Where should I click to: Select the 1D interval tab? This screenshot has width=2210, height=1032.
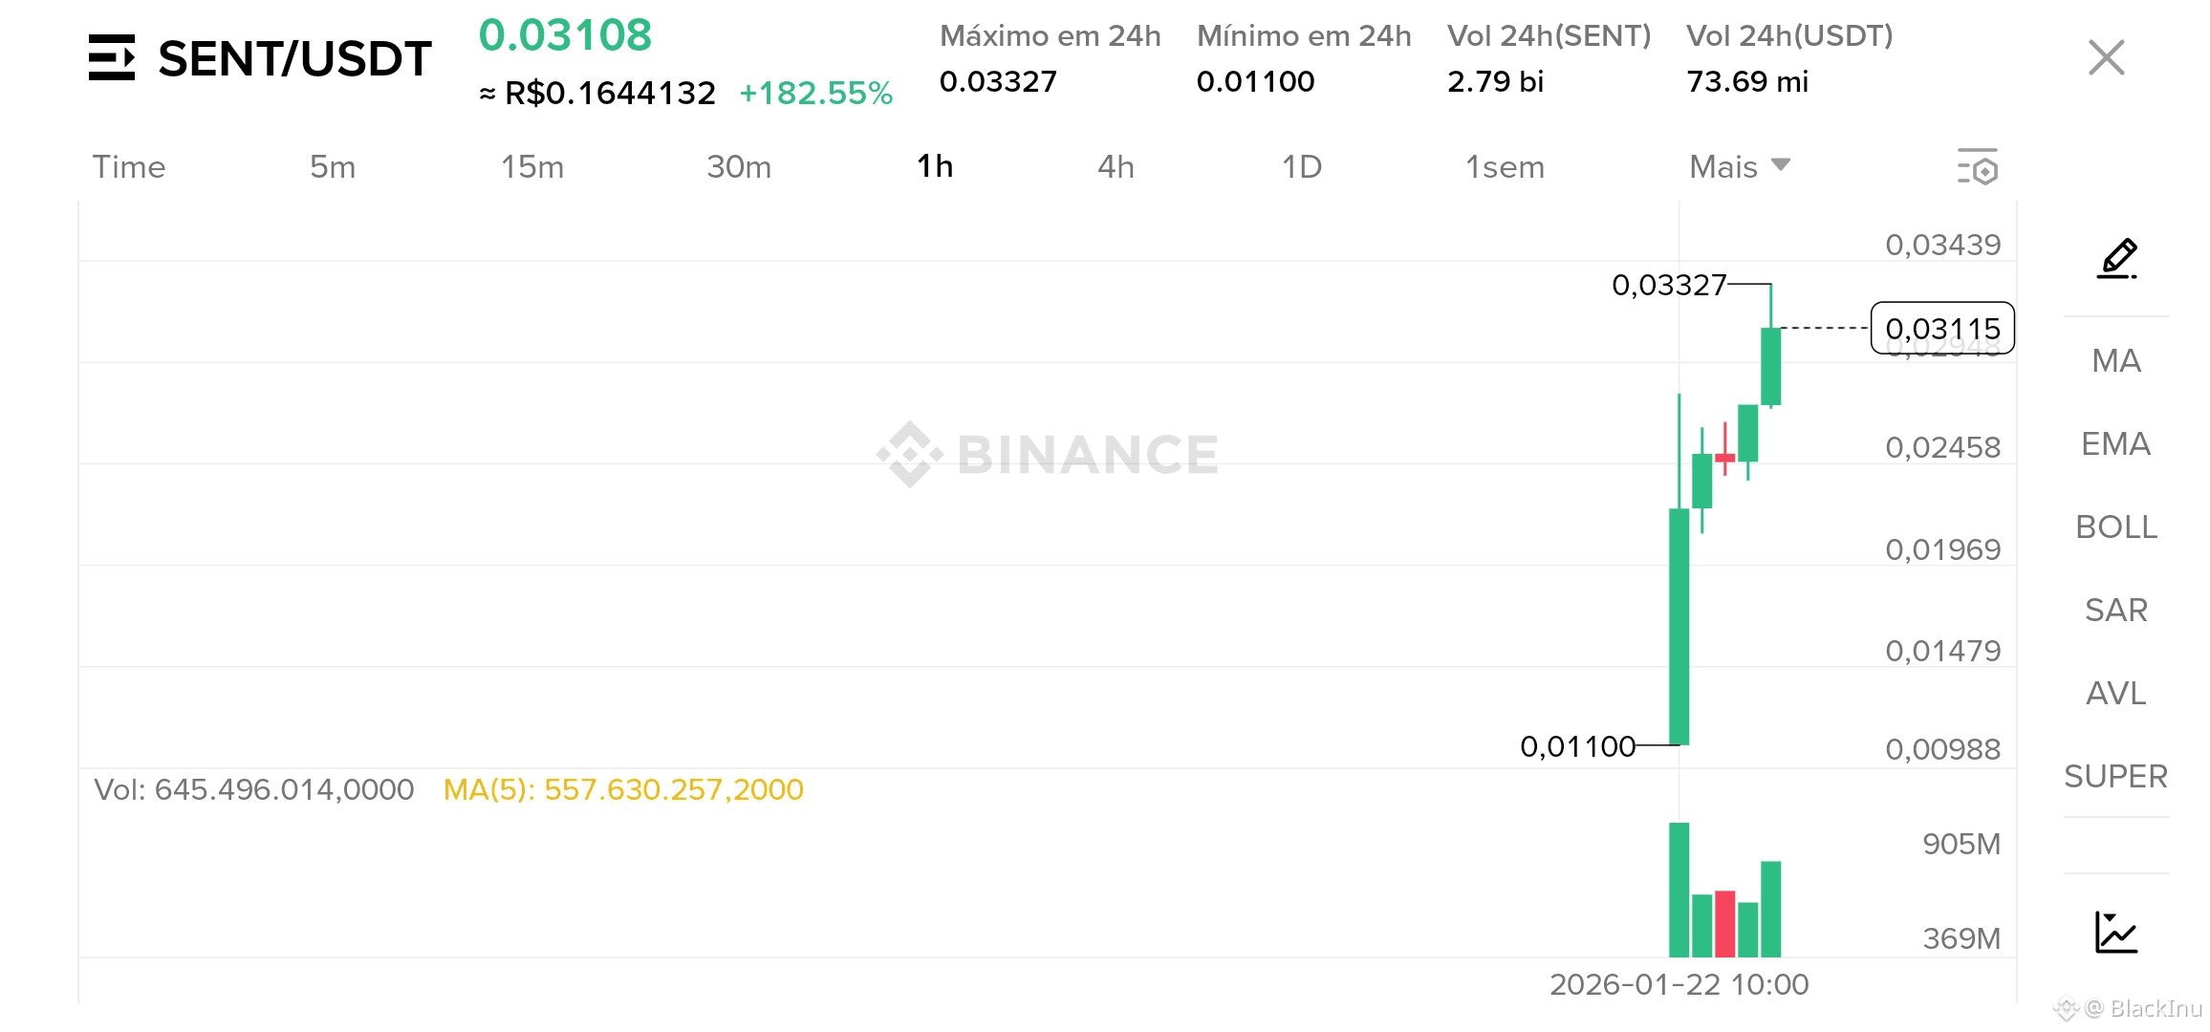pos(1302,166)
